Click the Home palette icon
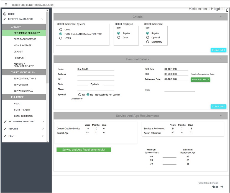This screenshot has height=193, width=230. pos(5,14)
